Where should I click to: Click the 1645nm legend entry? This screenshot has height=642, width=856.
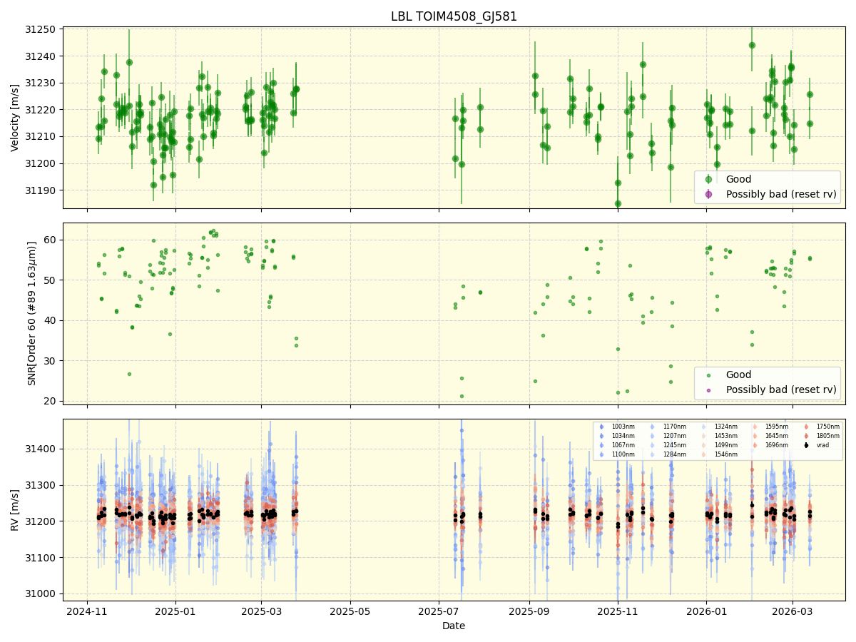click(x=773, y=436)
